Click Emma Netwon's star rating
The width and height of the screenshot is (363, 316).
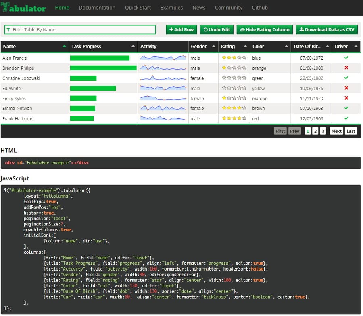tap(234, 108)
